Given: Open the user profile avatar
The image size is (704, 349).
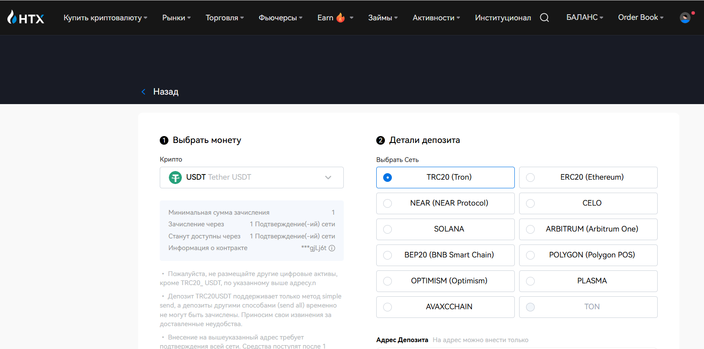Looking at the screenshot, I should (x=685, y=18).
